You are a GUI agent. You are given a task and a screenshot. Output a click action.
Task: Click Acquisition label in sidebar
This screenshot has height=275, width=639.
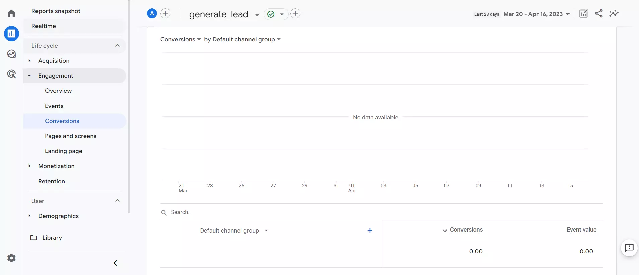pyautogui.click(x=54, y=61)
